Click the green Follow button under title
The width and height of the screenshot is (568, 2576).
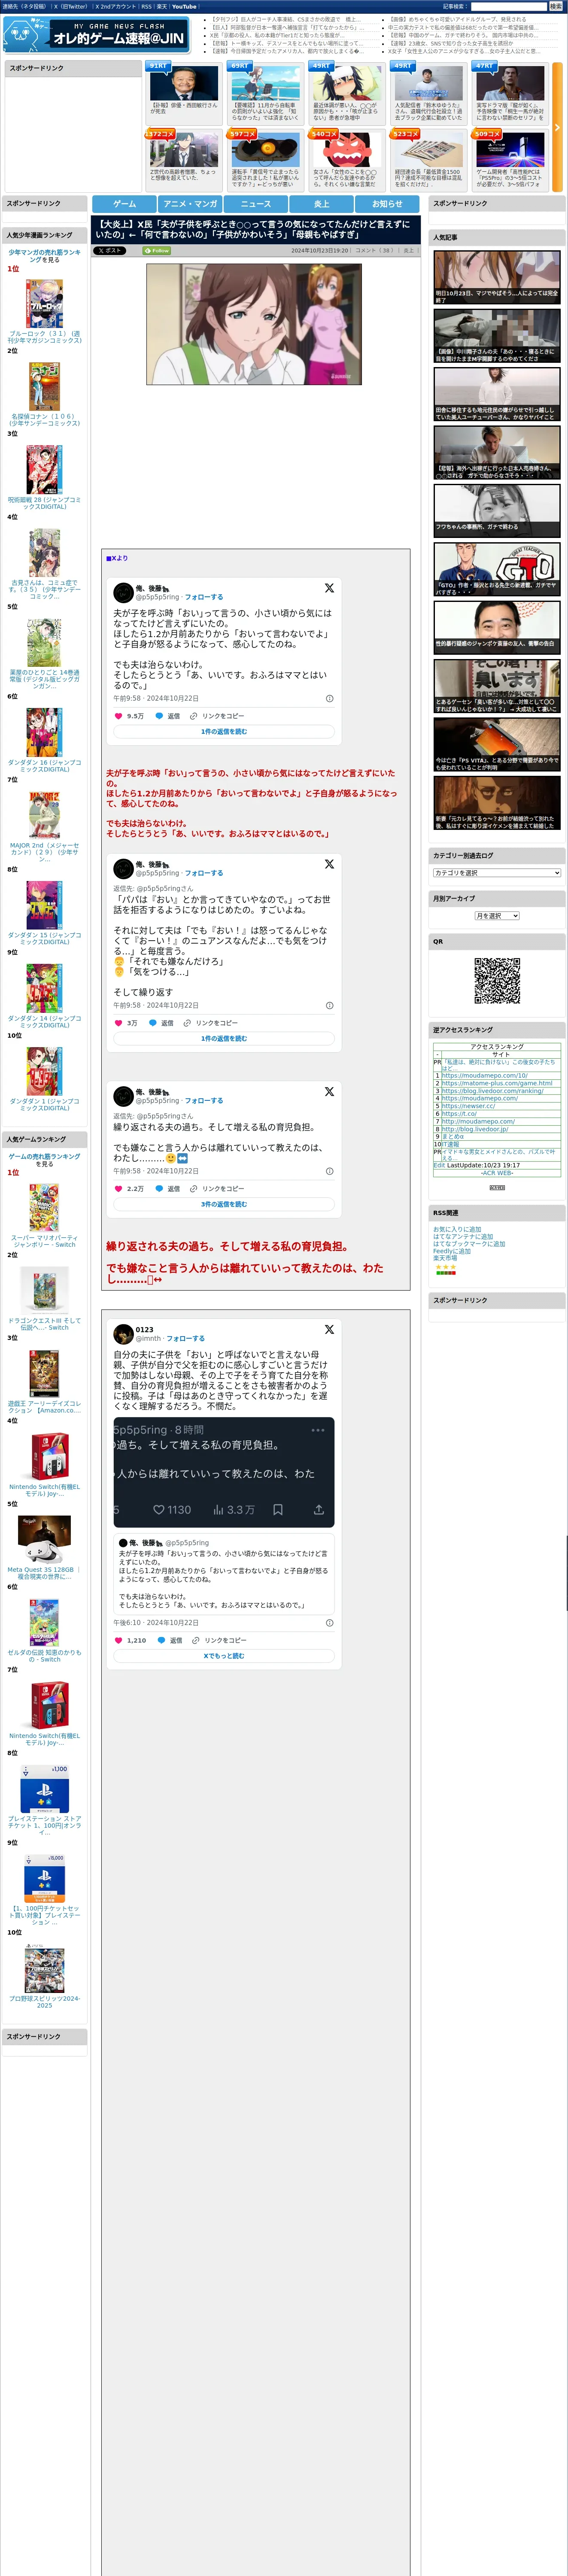pyautogui.click(x=157, y=251)
